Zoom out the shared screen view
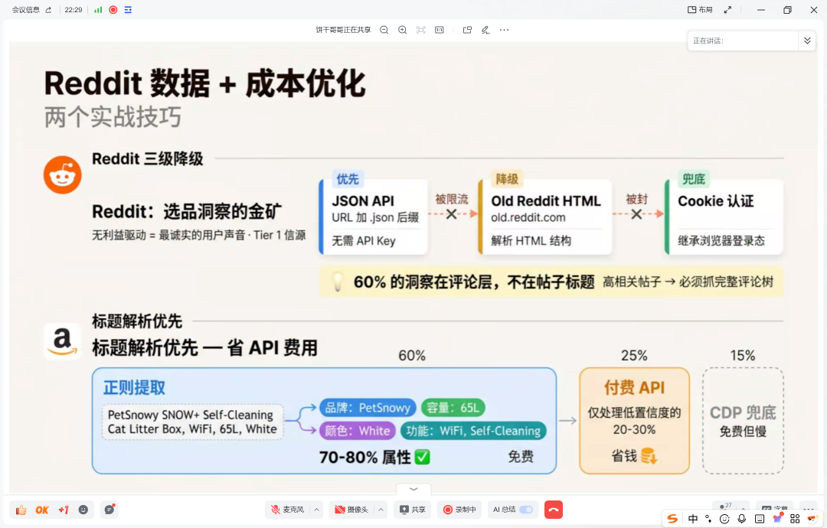827x528 pixels. pos(384,30)
